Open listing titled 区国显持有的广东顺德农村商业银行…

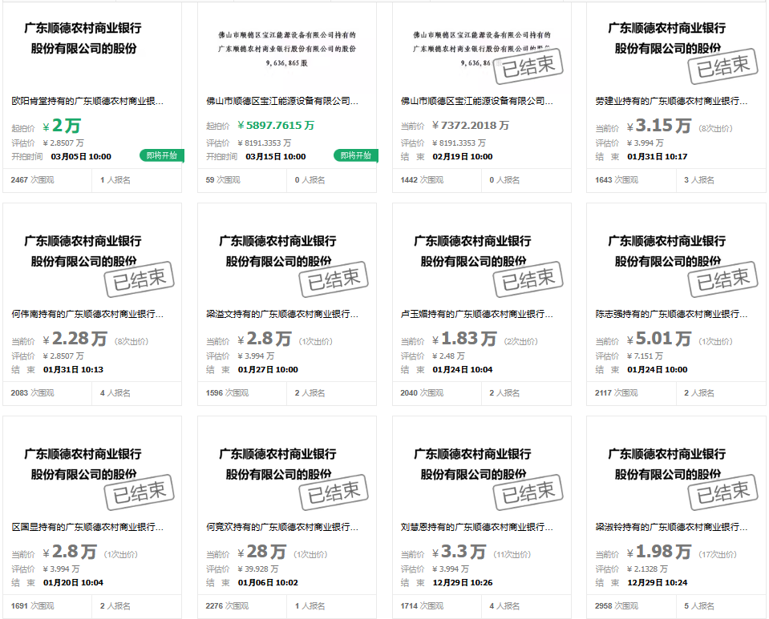tap(87, 527)
